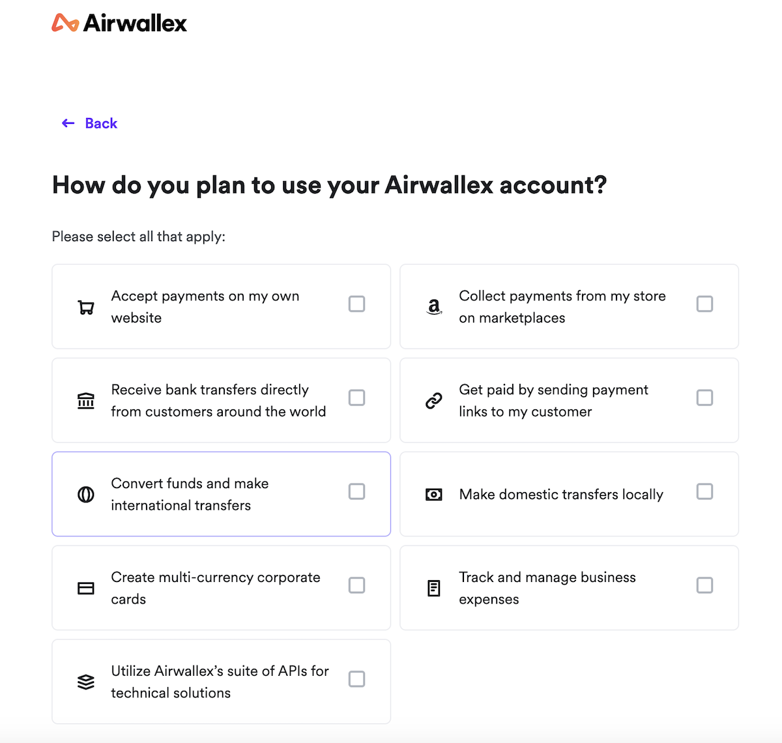The image size is (782, 743).
Task: Check 'Convert funds and make international transfers'
Action: (356, 491)
